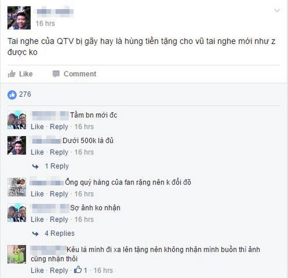Reply to the 'Kêu là mình đi xa' comment
The image size is (288, 278).
(x=59, y=270)
